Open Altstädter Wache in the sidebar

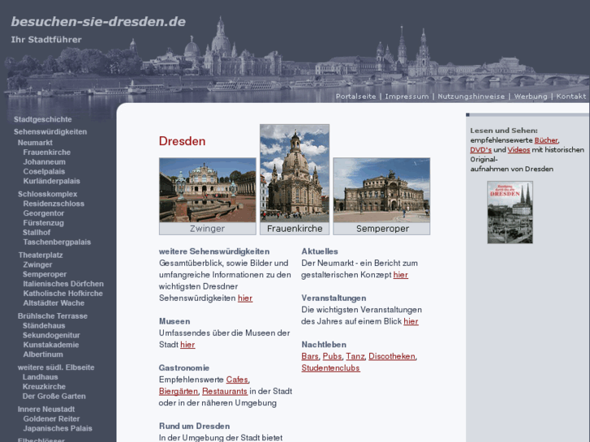[x=54, y=303]
